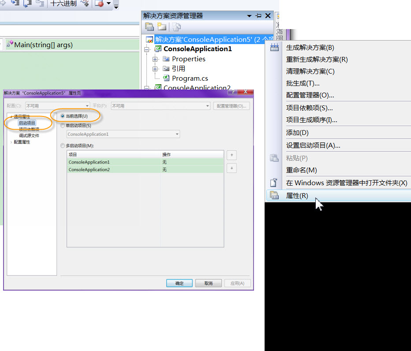Screen dimensions: 411x351
Task: Click the step-over icon in the top toolbar
Action: pos(27,4)
